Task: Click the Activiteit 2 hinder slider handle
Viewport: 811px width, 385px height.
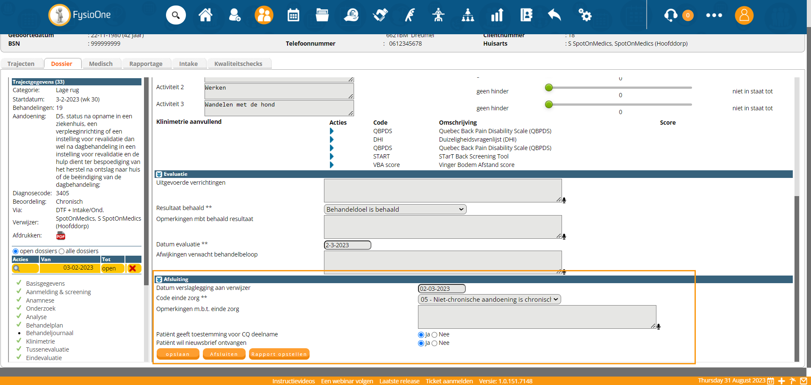Action: [549, 87]
